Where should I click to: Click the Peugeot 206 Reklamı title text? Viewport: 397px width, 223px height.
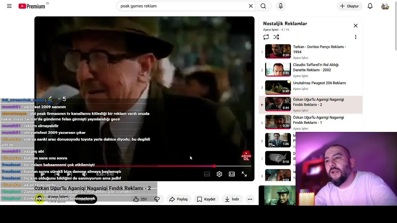point(319,83)
